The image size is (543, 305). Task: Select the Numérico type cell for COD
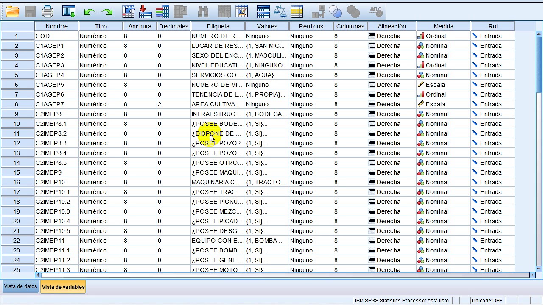click(101, 36)
